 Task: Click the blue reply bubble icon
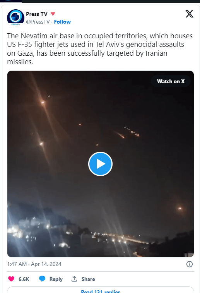[x=42, y=279]
